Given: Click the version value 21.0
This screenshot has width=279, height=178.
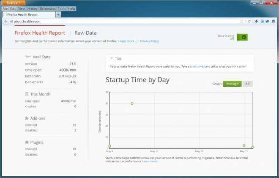Looking at the screenshot, I should point(73,64).
